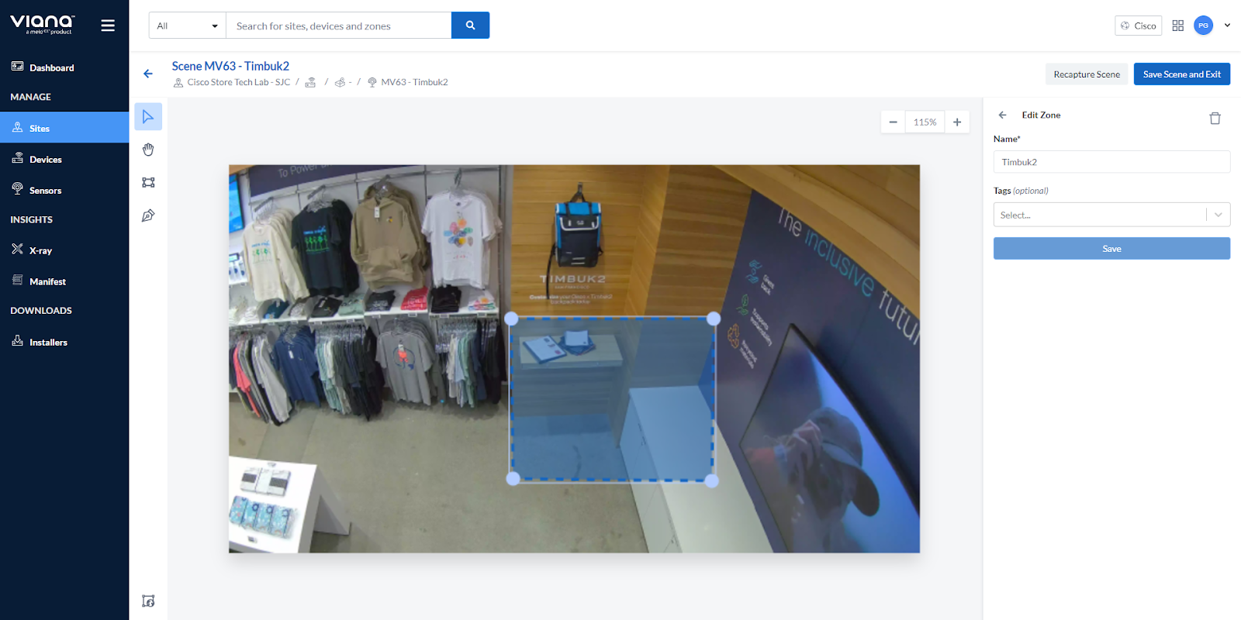Open Devices in the sidebar
Screen dimensions: 1241x620
(45, 160)
